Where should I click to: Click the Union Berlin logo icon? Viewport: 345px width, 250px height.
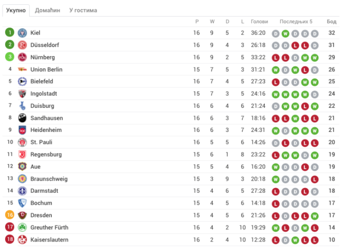click(x=22, y=69)
